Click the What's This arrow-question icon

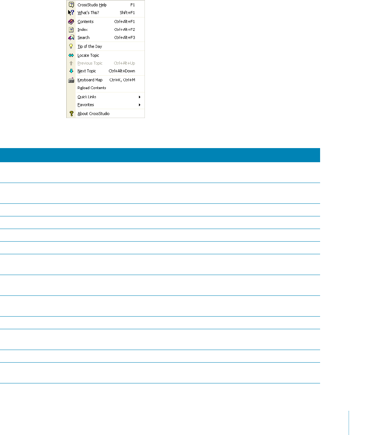[71, 13]
